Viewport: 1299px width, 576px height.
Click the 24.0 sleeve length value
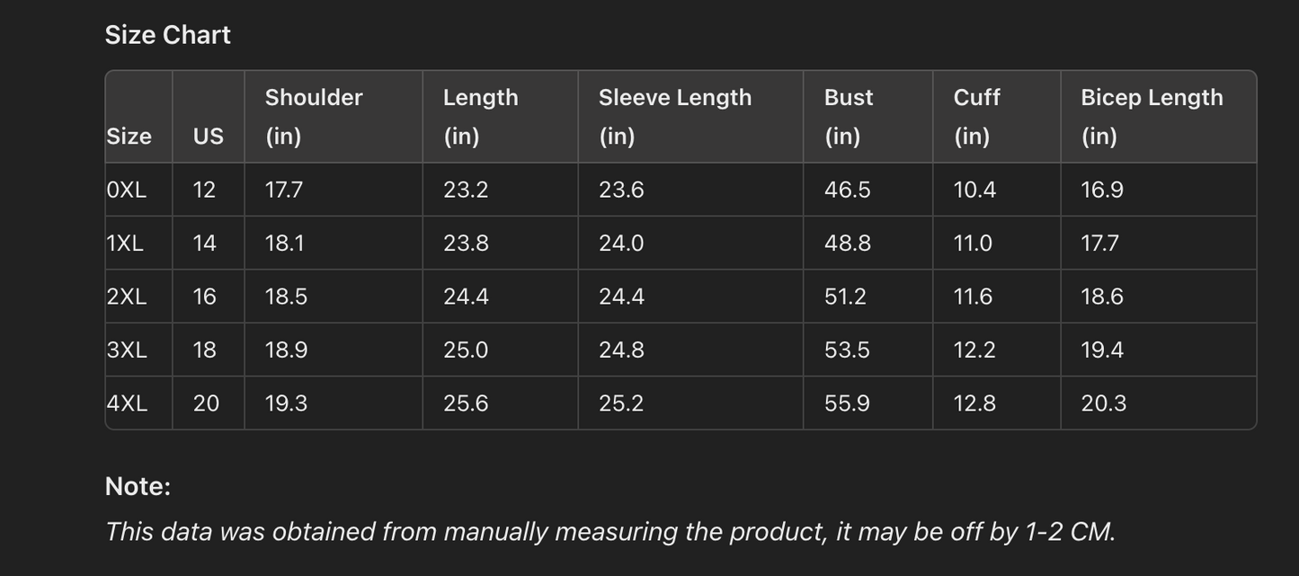coord(621,244)
